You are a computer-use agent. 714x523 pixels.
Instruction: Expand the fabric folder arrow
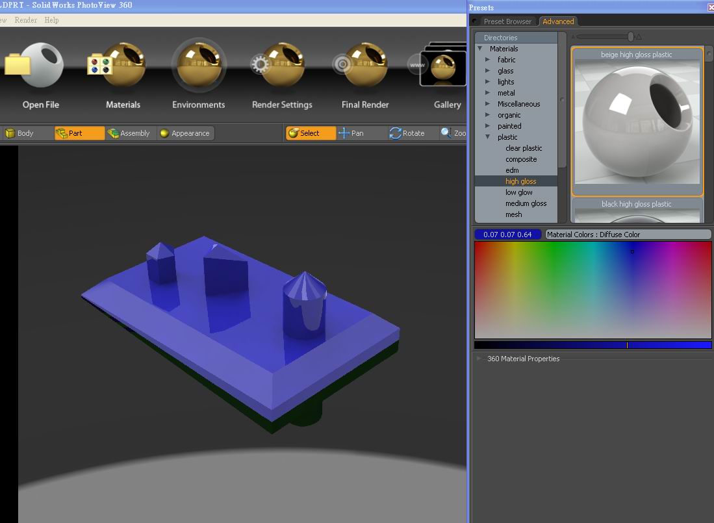[x=488, y=60]
